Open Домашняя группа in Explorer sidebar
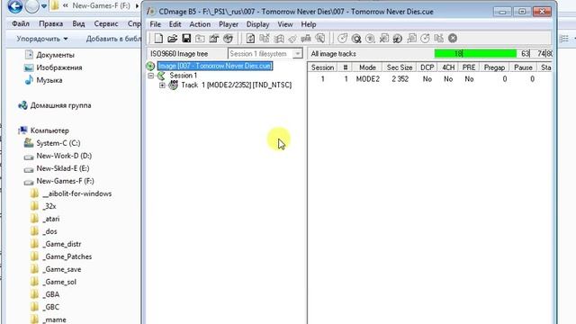The image size is (576, 324). 60,105
